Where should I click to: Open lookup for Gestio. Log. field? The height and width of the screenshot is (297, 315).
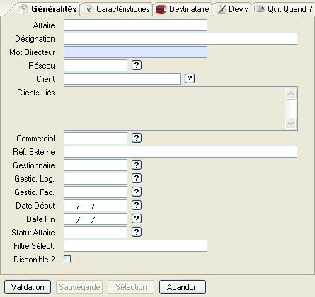coord(137,178)
